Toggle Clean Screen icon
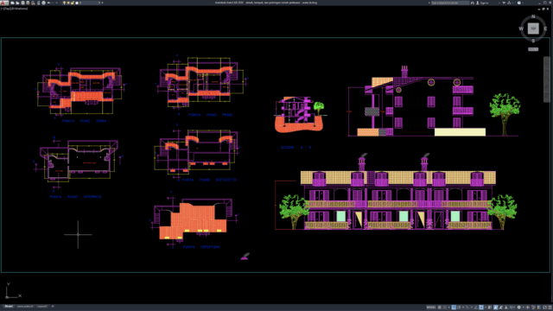The image size is (553, 311). (x=544, y=308)
